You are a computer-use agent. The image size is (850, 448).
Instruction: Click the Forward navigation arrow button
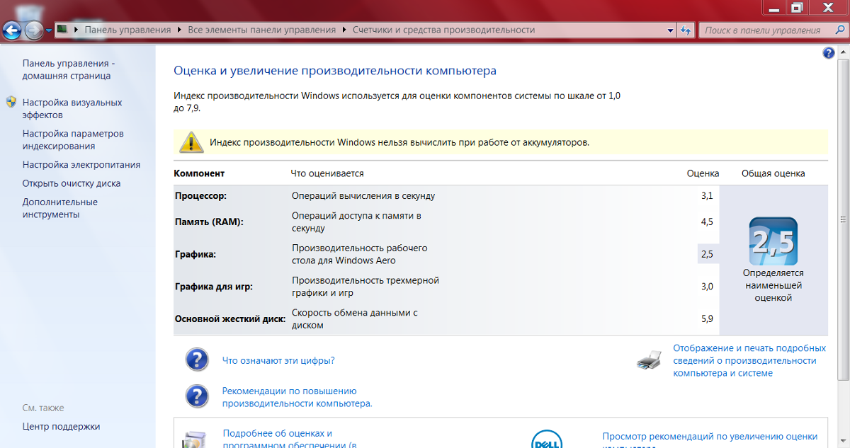pyautogui.click(x=34, y=30)
